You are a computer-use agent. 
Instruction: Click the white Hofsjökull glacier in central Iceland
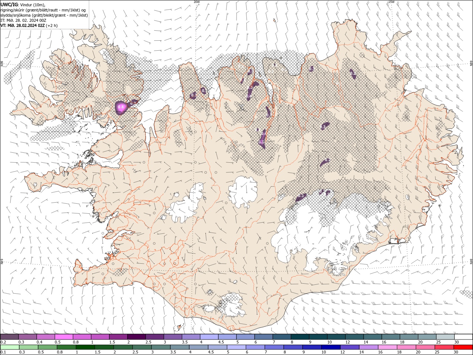243,192
